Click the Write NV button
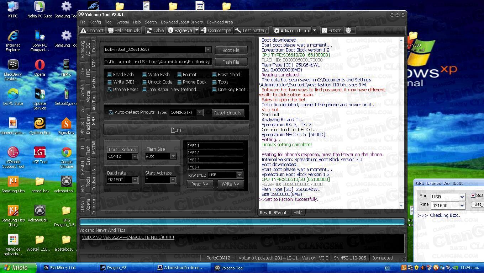Viewport: 484px width, 273px height. click(x=230, y=184)
